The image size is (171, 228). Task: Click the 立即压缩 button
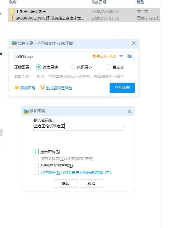click(x=122, y=88)
